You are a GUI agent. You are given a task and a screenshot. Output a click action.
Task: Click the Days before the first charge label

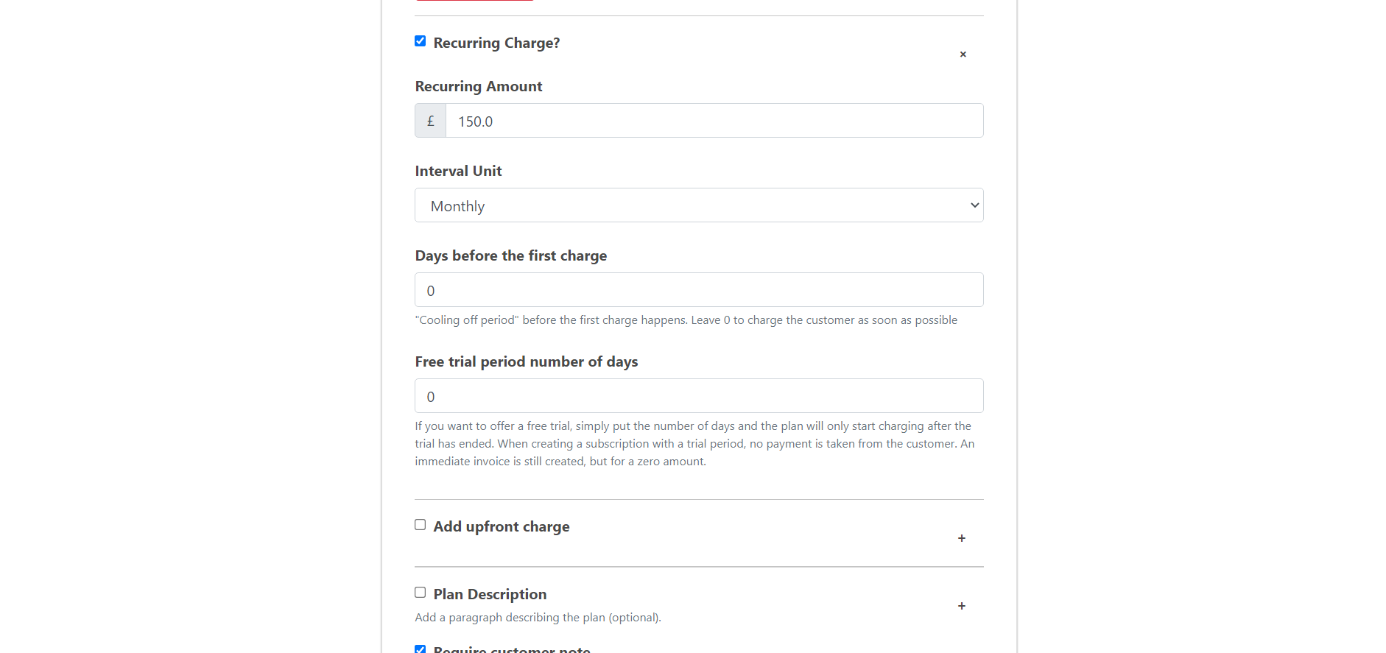click(x=511, y=255)
